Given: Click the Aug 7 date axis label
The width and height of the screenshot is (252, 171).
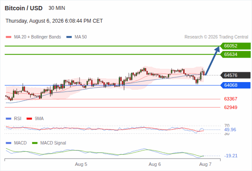Looking at the screenshot, I should pos(205,164).
